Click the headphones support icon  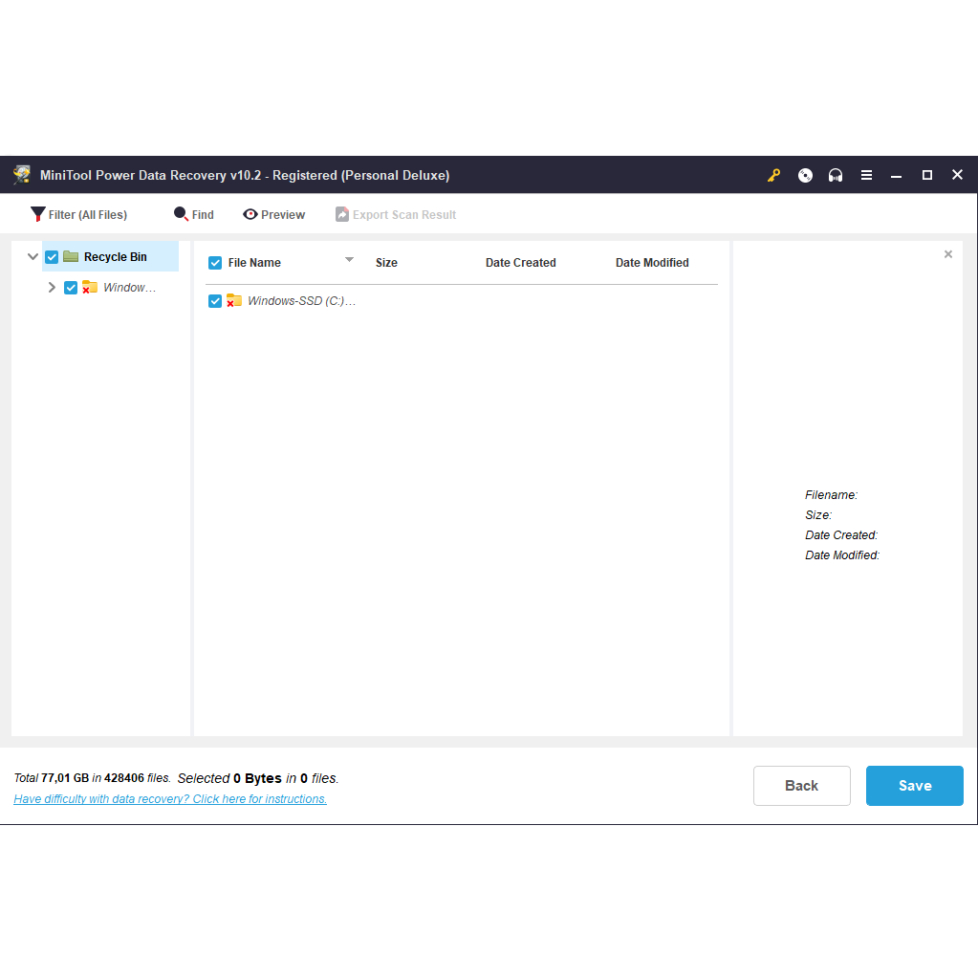pyautogui.click(x=836, y=175)
